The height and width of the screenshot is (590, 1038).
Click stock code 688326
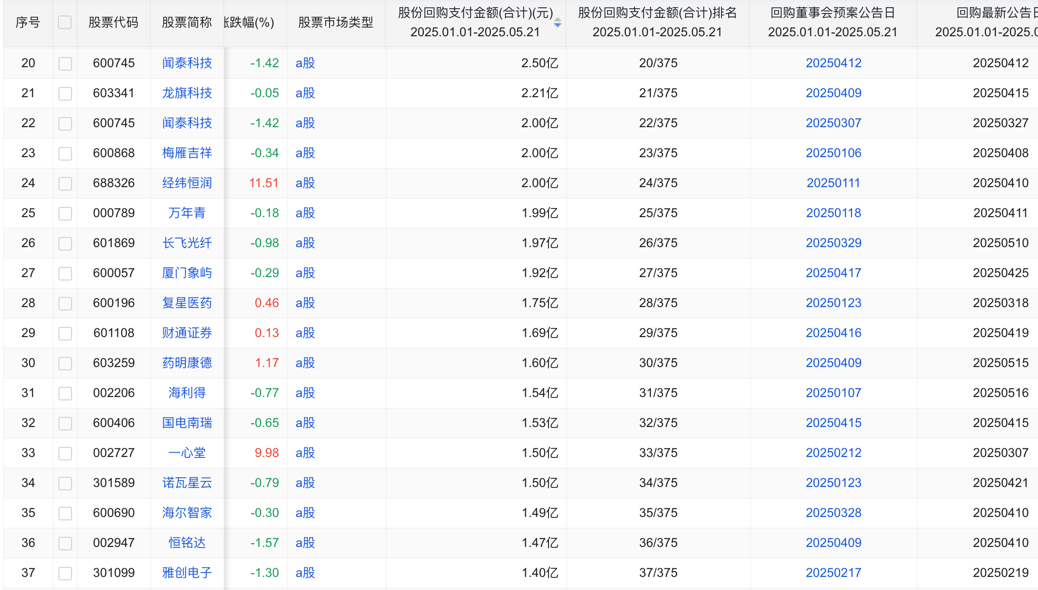tap(114, 183)
